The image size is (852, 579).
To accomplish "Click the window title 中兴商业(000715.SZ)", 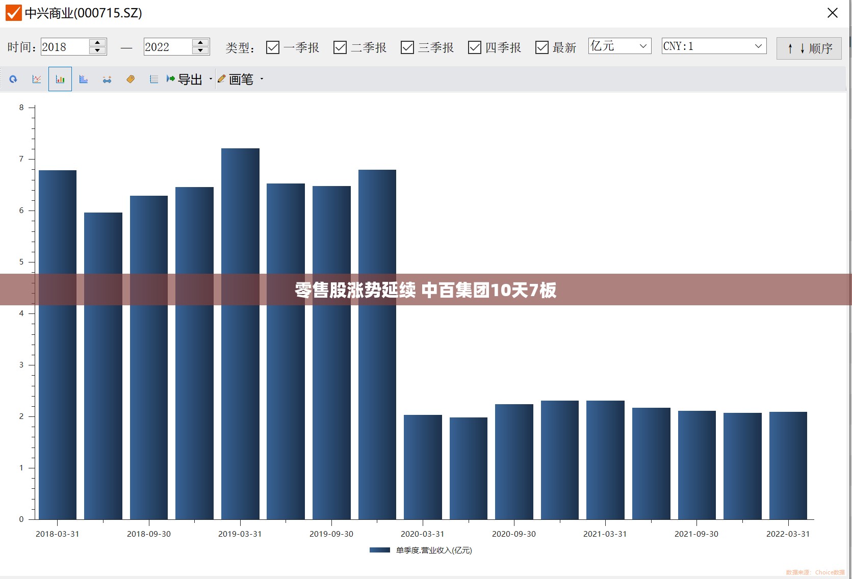I will [x=84, y=13].
